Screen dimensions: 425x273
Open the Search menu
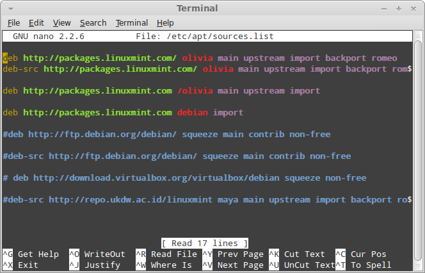point(93,23)
